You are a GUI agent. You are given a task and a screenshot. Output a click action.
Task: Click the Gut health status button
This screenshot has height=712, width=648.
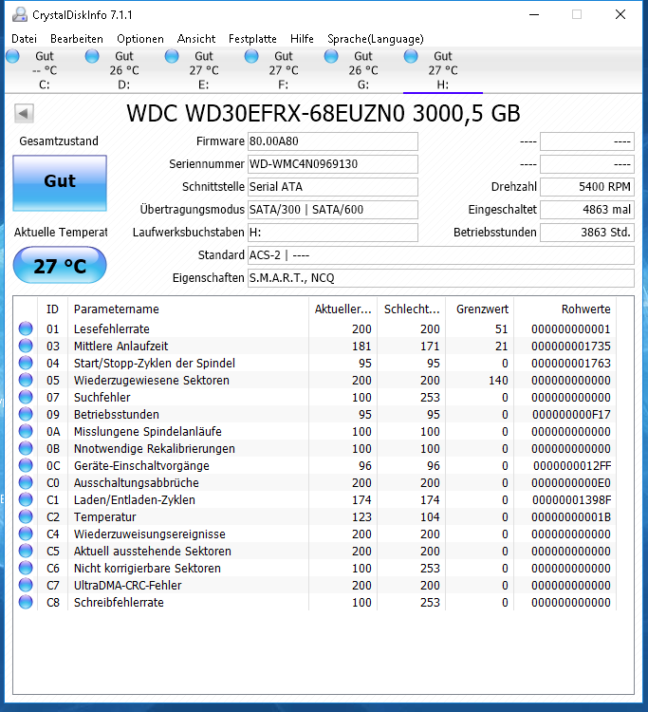tap(59, 182)
